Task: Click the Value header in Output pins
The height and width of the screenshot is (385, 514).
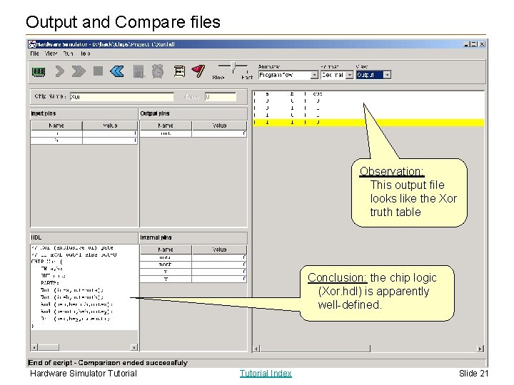Action: tap(219, 125)
